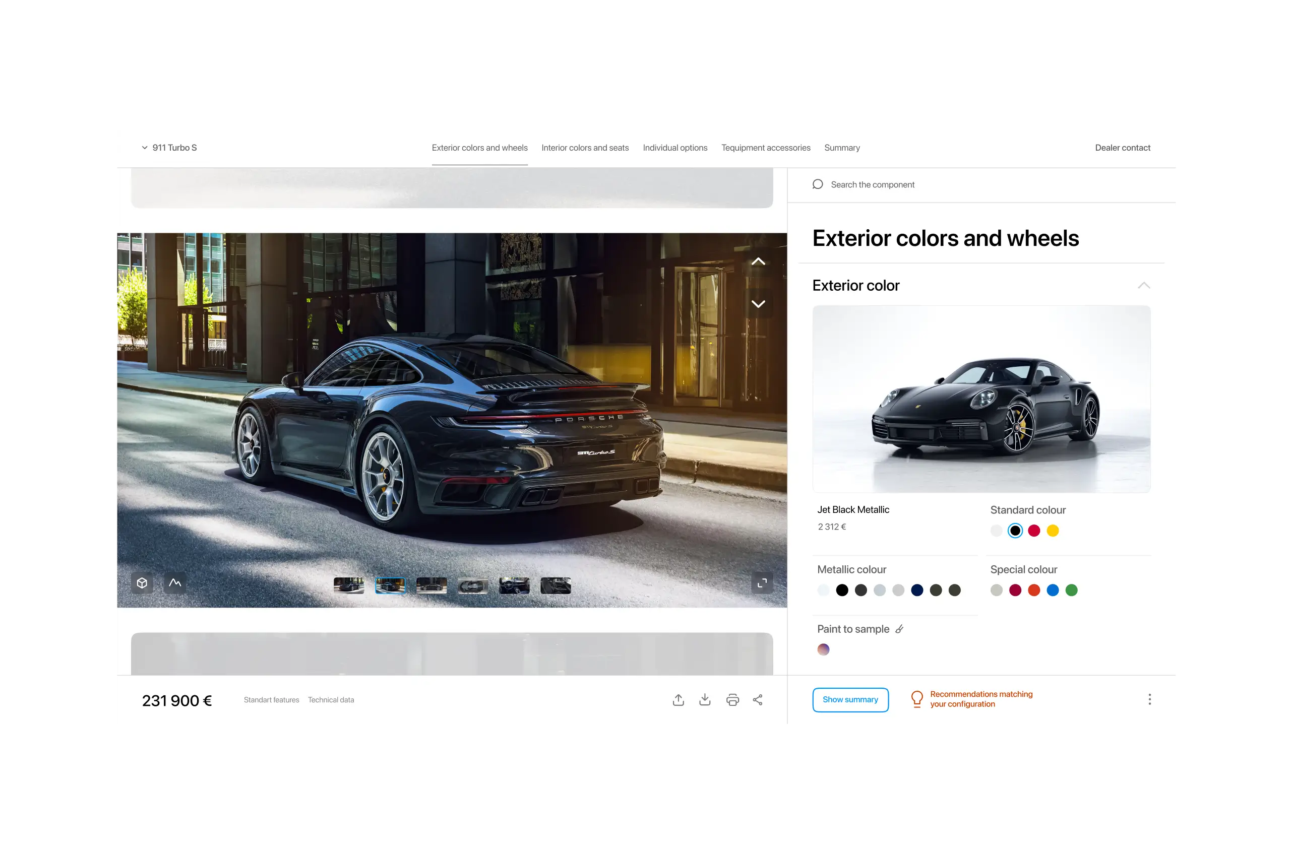The width and height of the screenshot is (1293, 854).
Task: Click the Show summary button
Action: click(x=850, y=700)
